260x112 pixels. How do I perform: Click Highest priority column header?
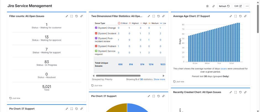pos(134,23)
